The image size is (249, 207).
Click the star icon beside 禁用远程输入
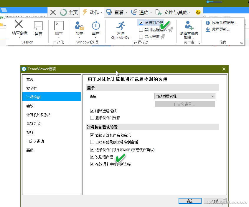[x=170, y=30]
